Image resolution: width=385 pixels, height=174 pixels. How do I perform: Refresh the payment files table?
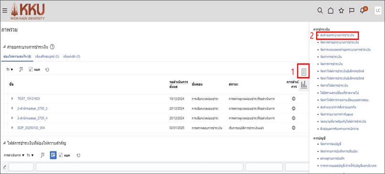point(78,155)
